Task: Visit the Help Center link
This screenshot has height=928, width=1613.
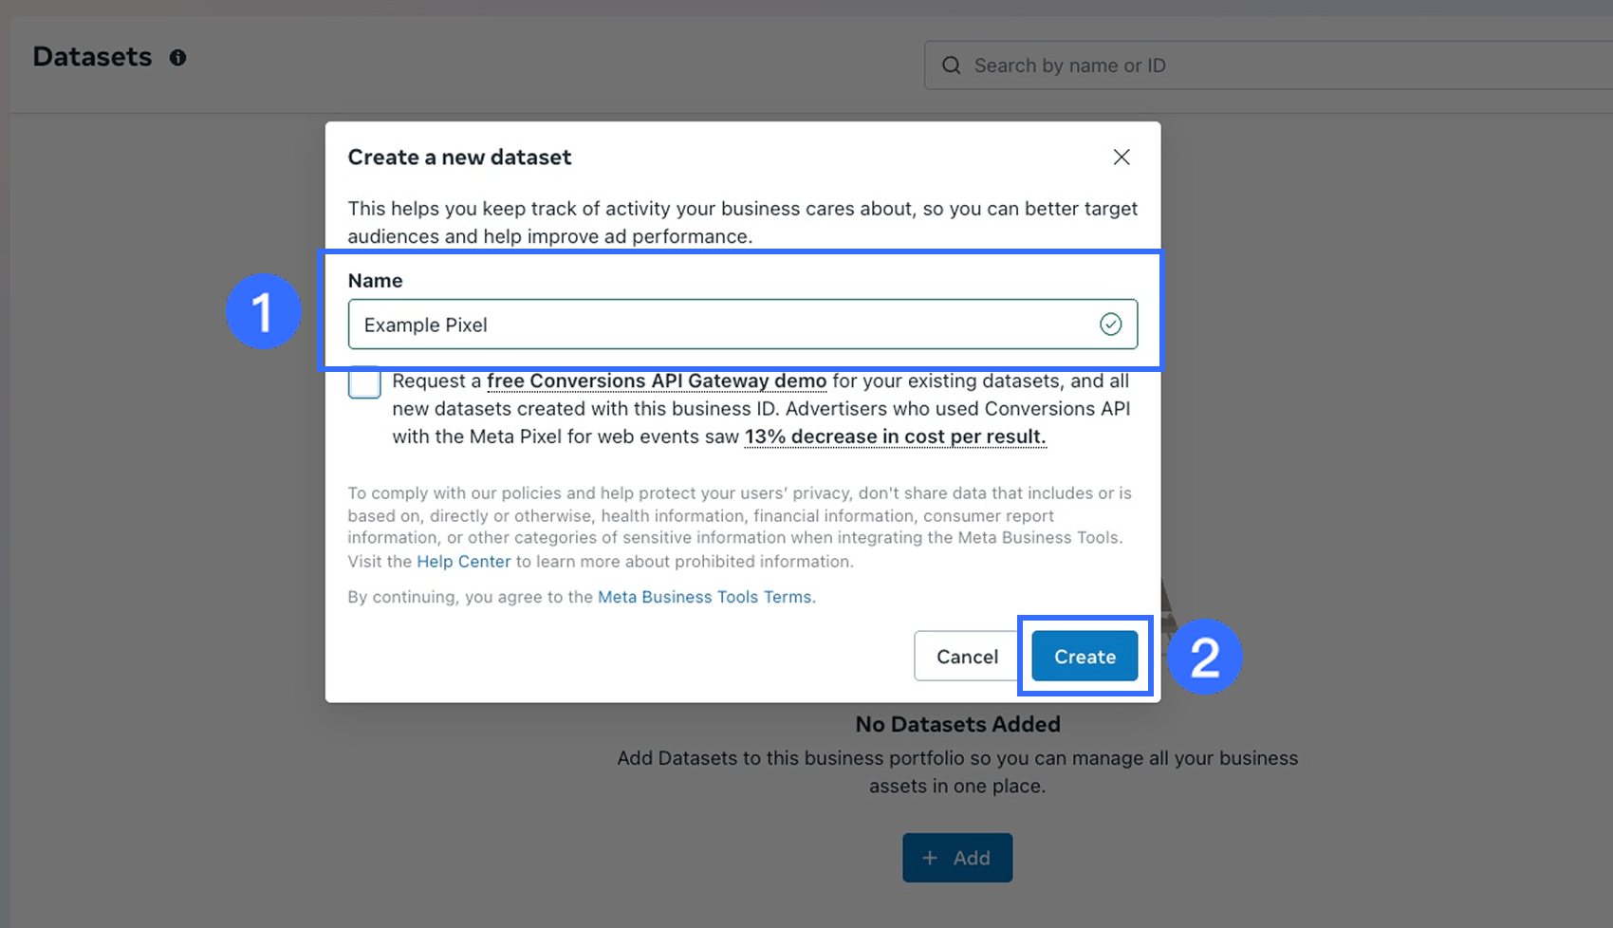Action: pos(464,562)
